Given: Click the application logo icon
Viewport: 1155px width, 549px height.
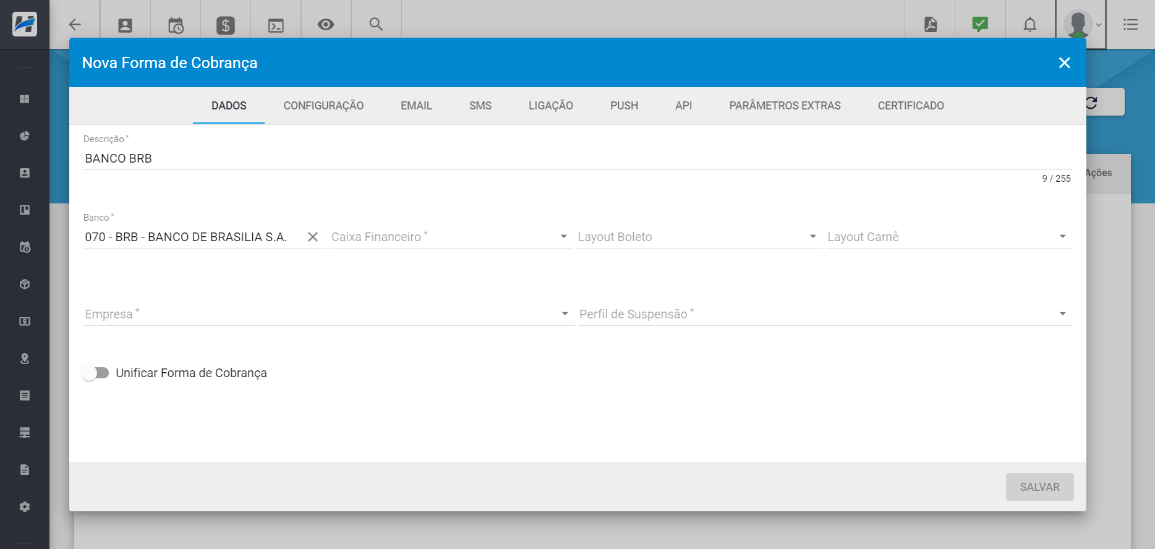Looking at the screenshot, I should click(25, 24).
